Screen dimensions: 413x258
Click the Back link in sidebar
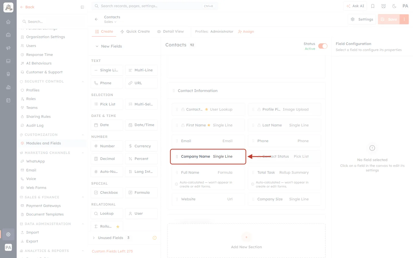(x=27, y=7)
